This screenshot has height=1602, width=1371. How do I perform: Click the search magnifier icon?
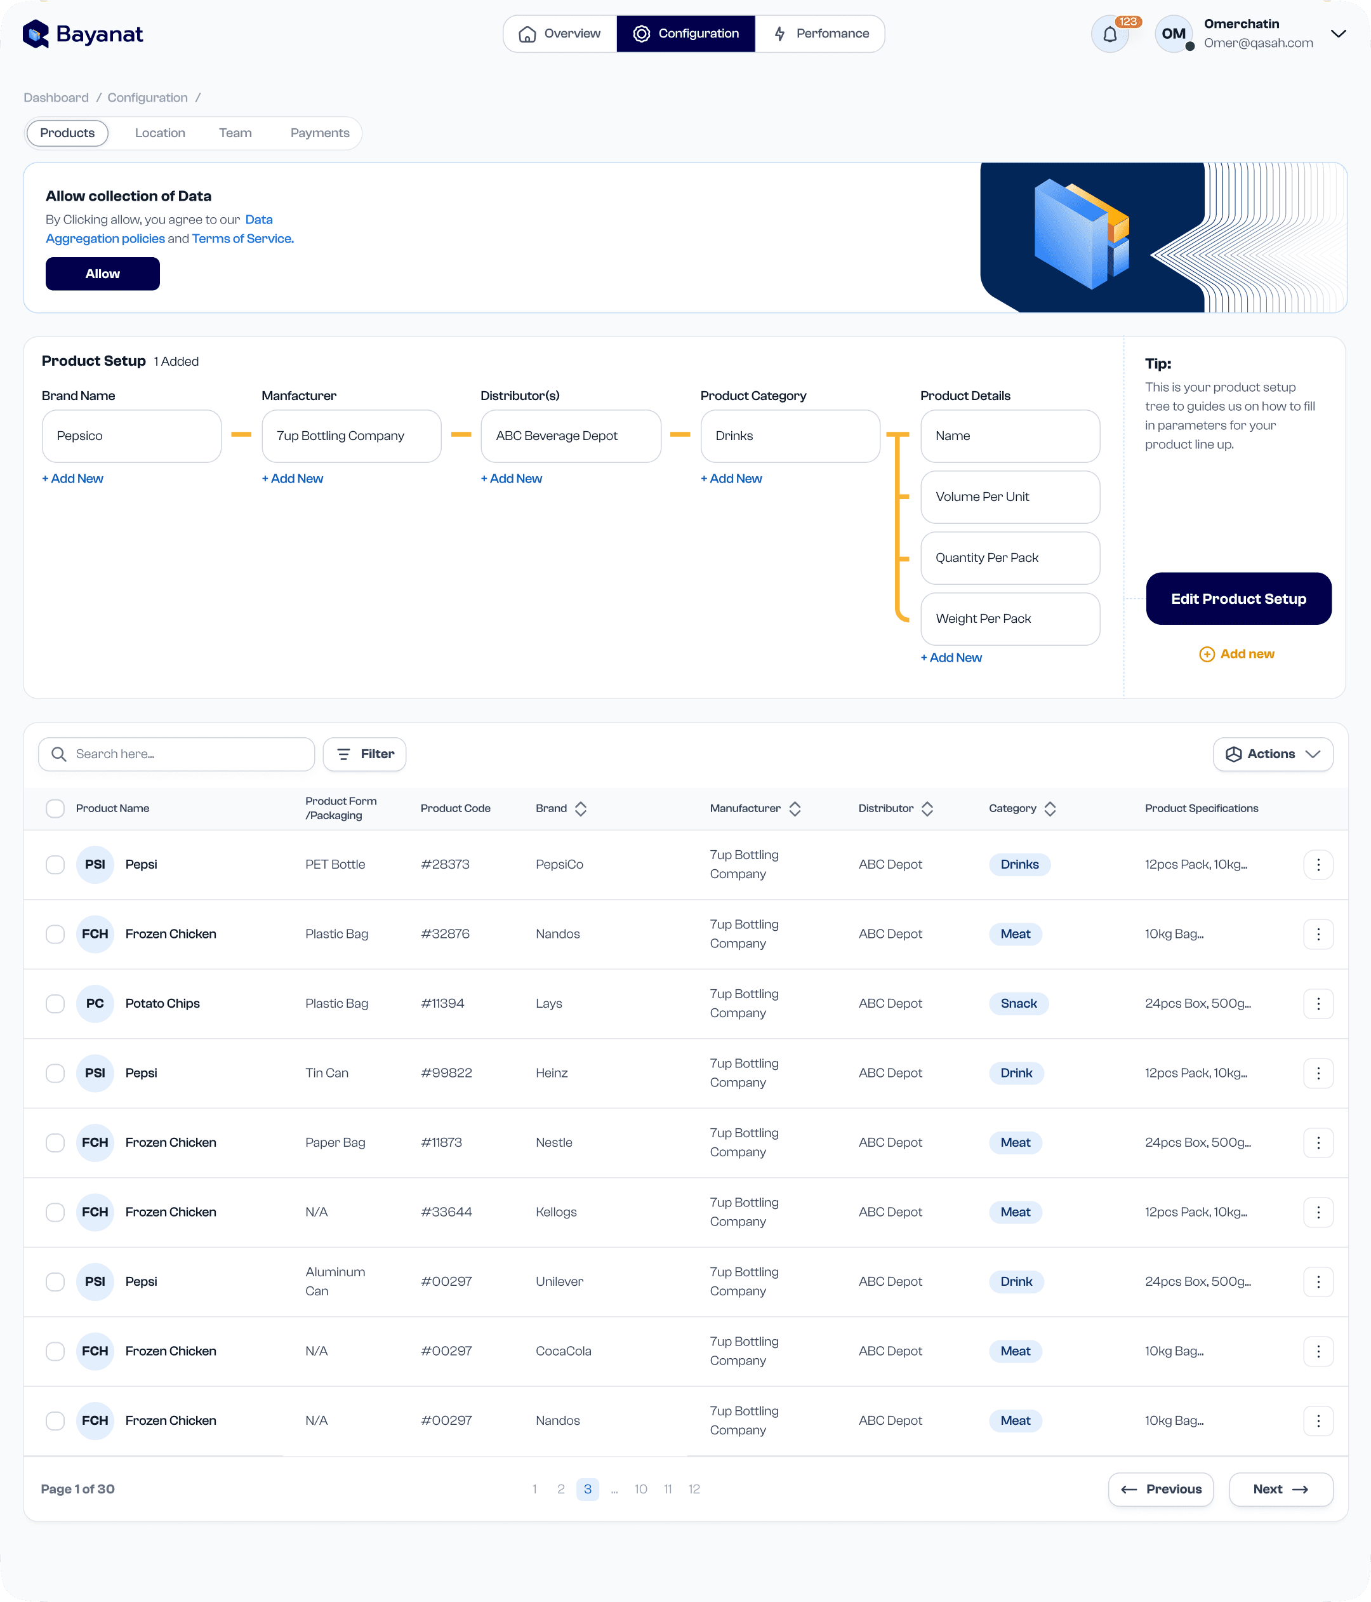coord(59,754)
